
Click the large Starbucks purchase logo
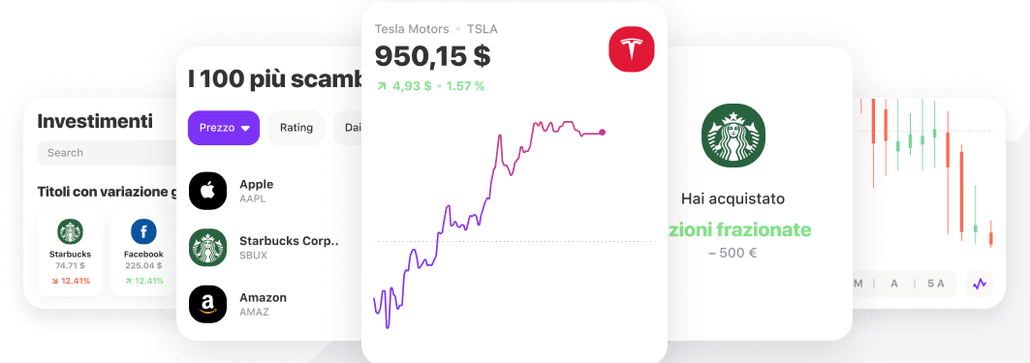(x=733, y=136)
